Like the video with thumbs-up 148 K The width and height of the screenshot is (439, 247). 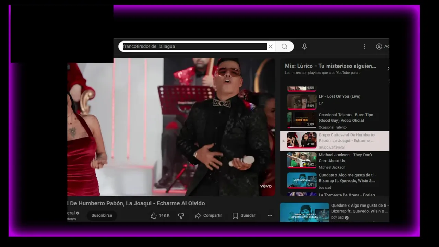[160, 215]
